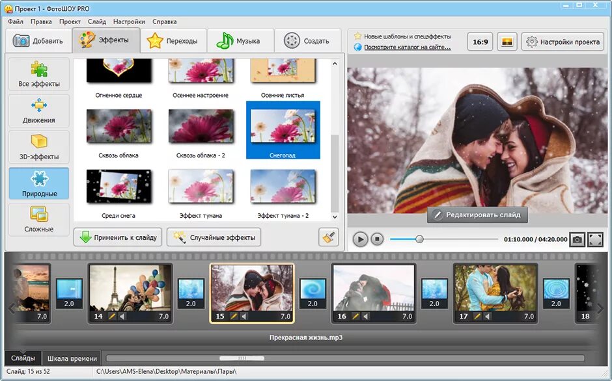Click the Прекрасная жизнь.mp3 audio track
Screen dimensions: 612x381
click(x=305, y=337)
